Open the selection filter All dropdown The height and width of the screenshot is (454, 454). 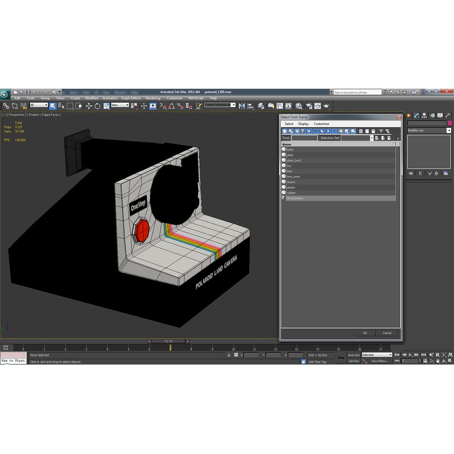39,105
